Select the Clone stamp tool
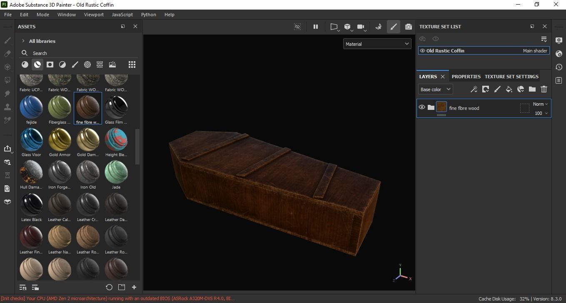The height and width of the screenshot is (303, 566). click(7, 107)
